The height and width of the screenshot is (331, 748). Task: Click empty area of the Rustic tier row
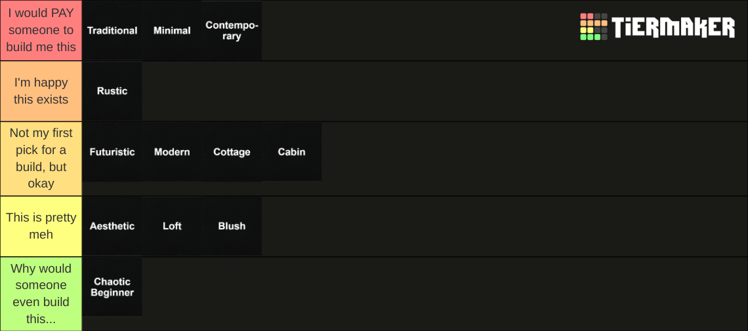445,91
